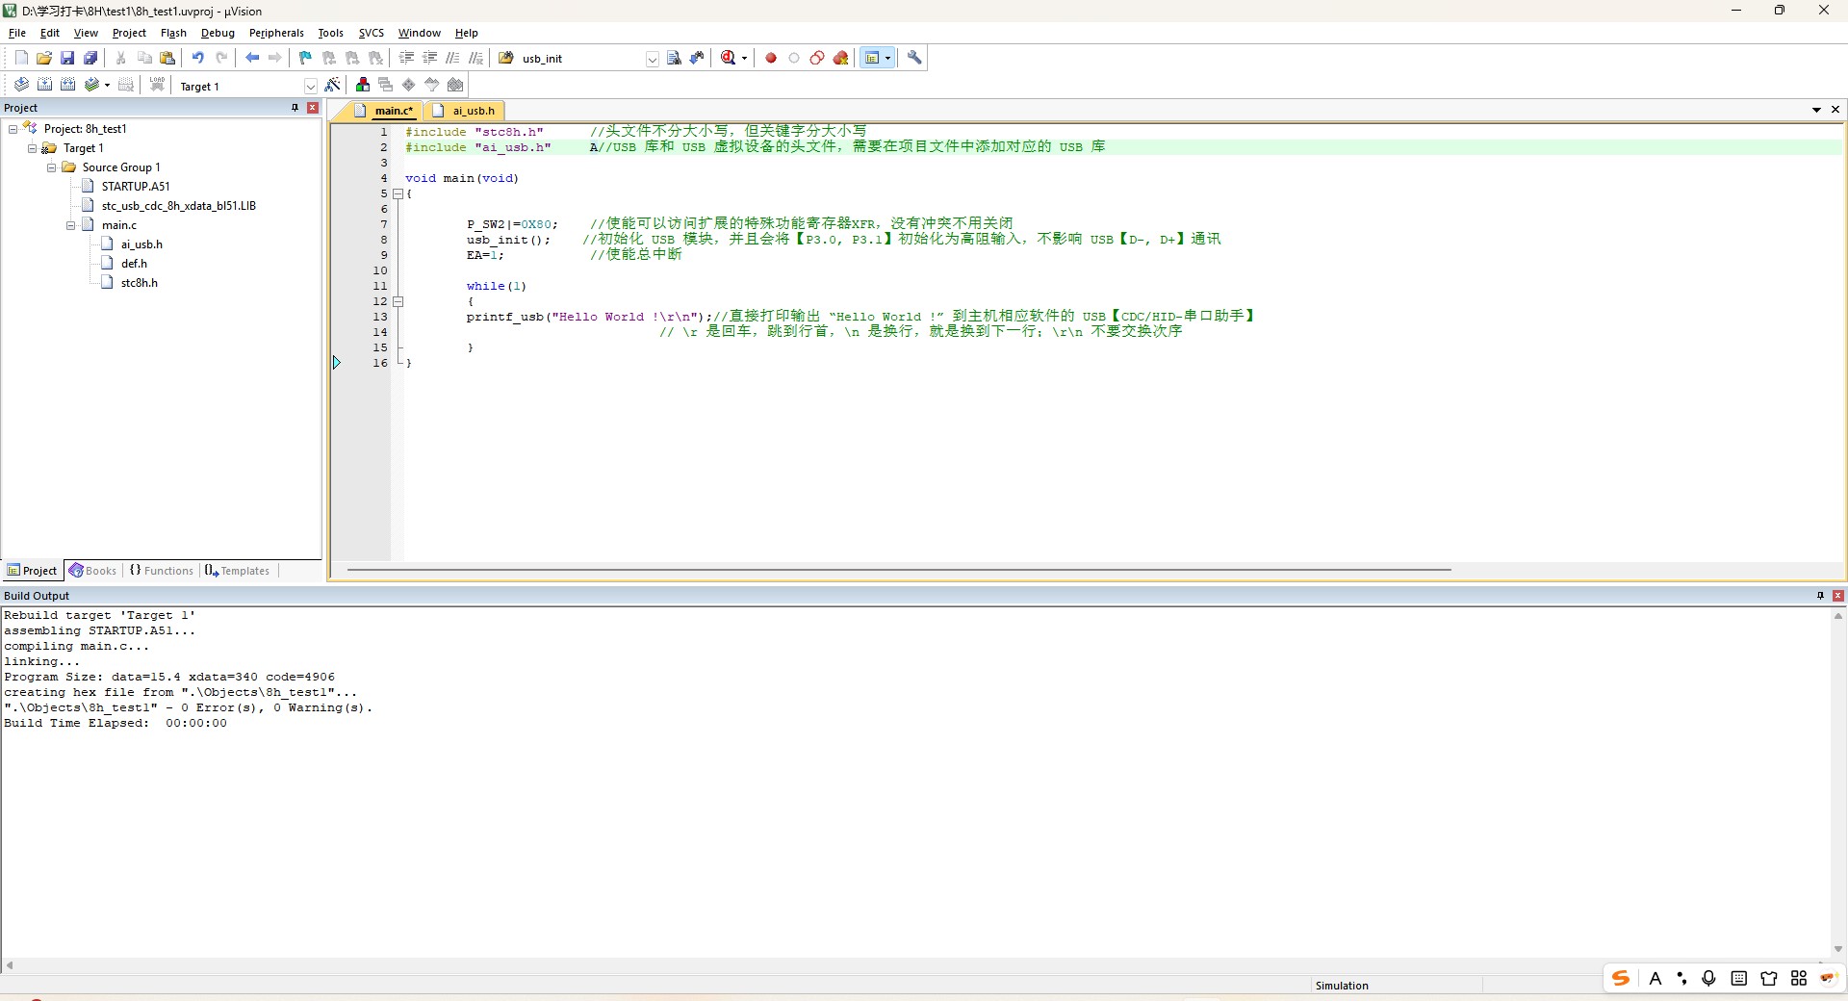
Task: Download to flash LOAD icon
Action: click(x=157, y=85)
